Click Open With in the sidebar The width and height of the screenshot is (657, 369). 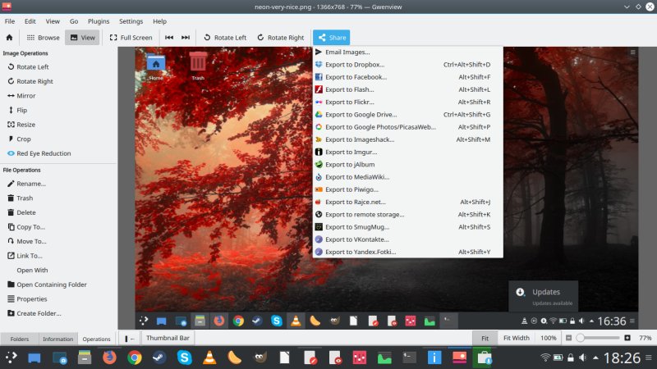[x=32, y=271]
